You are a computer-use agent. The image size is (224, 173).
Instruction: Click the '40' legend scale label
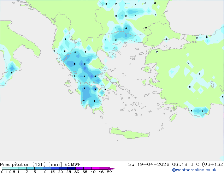pos(93,172)
